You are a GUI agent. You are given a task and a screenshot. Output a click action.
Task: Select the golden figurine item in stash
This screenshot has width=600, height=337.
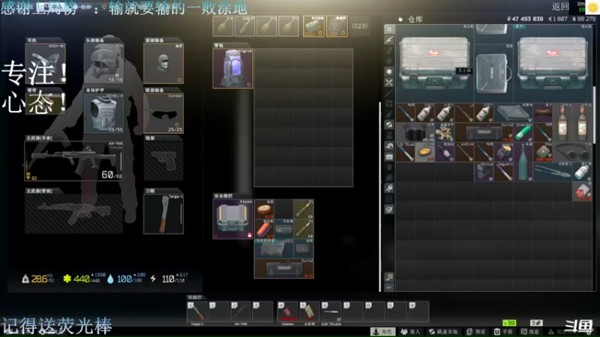pos(445,133)
